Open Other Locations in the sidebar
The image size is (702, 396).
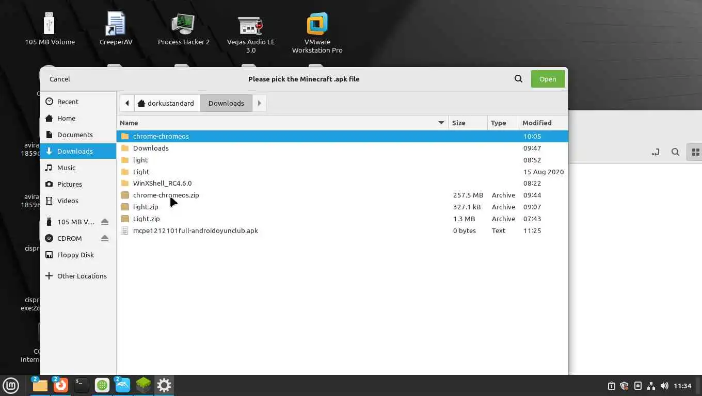click(78, 276)
